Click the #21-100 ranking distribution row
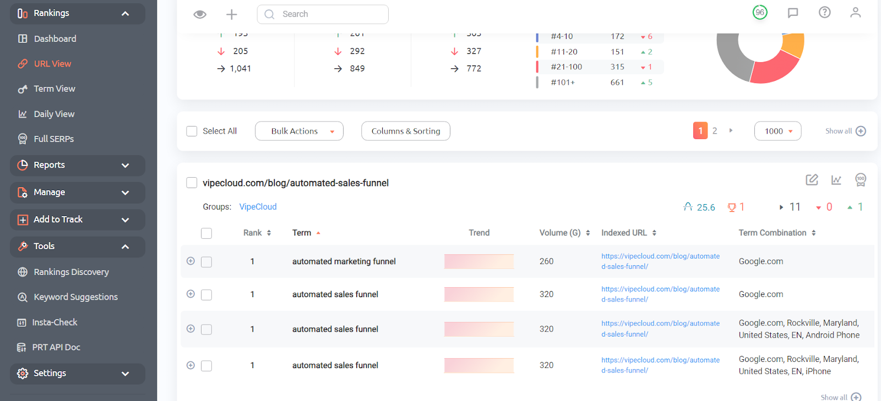Viewport: 881px width, 401px height. 600,67
